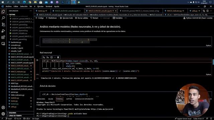Open the Ejecutar menu
The image size is (214, 120).
coord(40,6)
